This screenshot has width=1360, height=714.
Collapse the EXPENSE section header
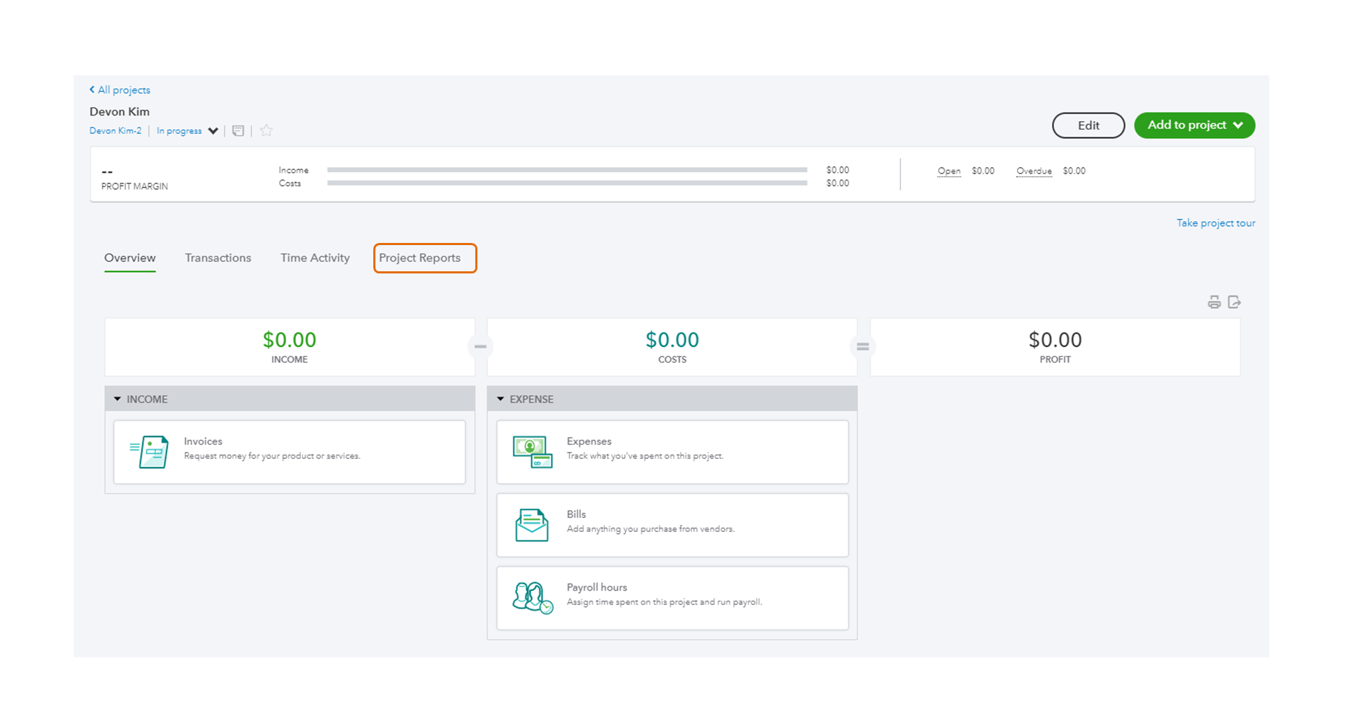pos(500,399)
